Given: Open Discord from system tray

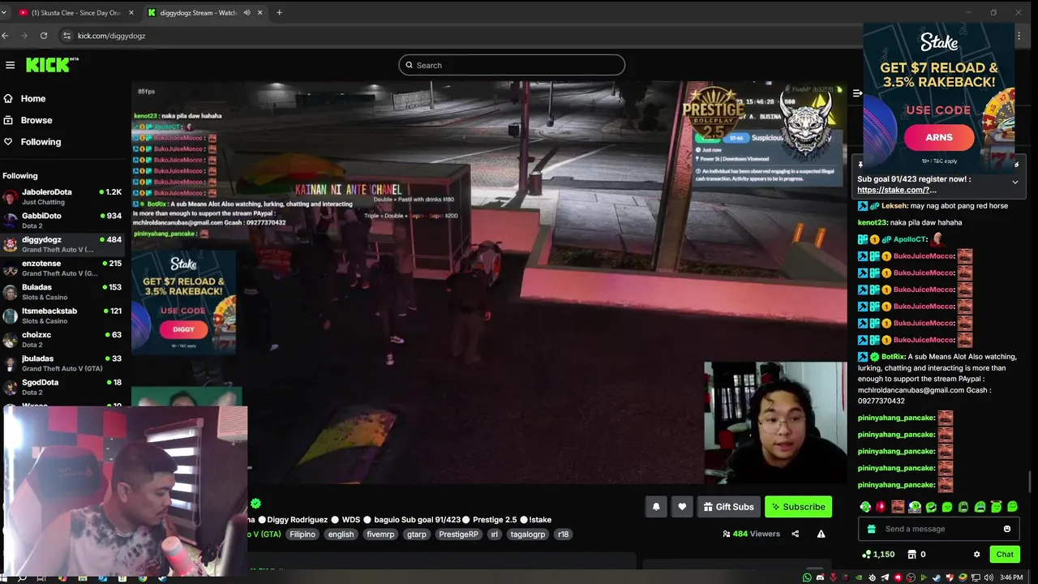Looking at the screenshot, I should tap(820, 578).
